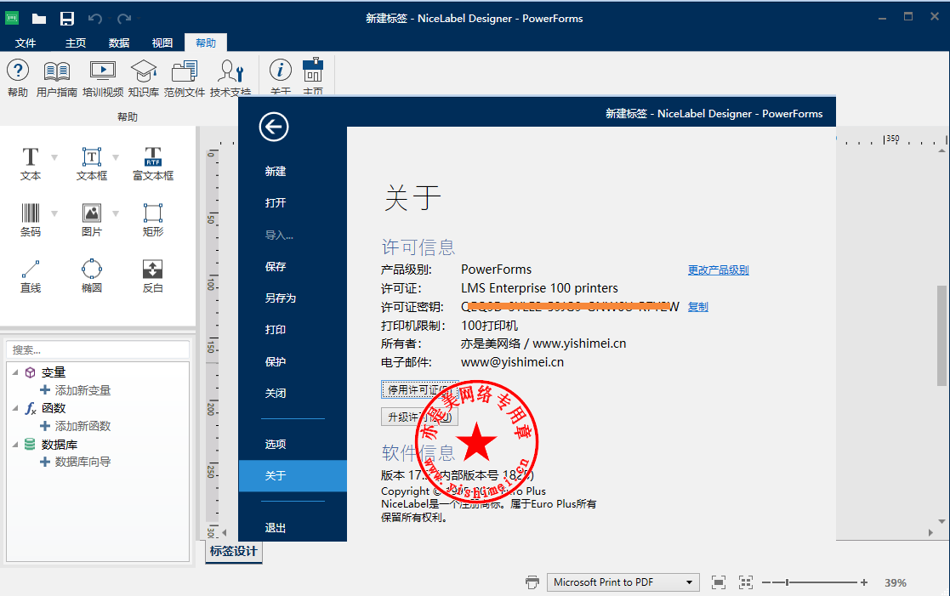
Task: Click the back arrow in backstage view
Action: tap(274, 127)
